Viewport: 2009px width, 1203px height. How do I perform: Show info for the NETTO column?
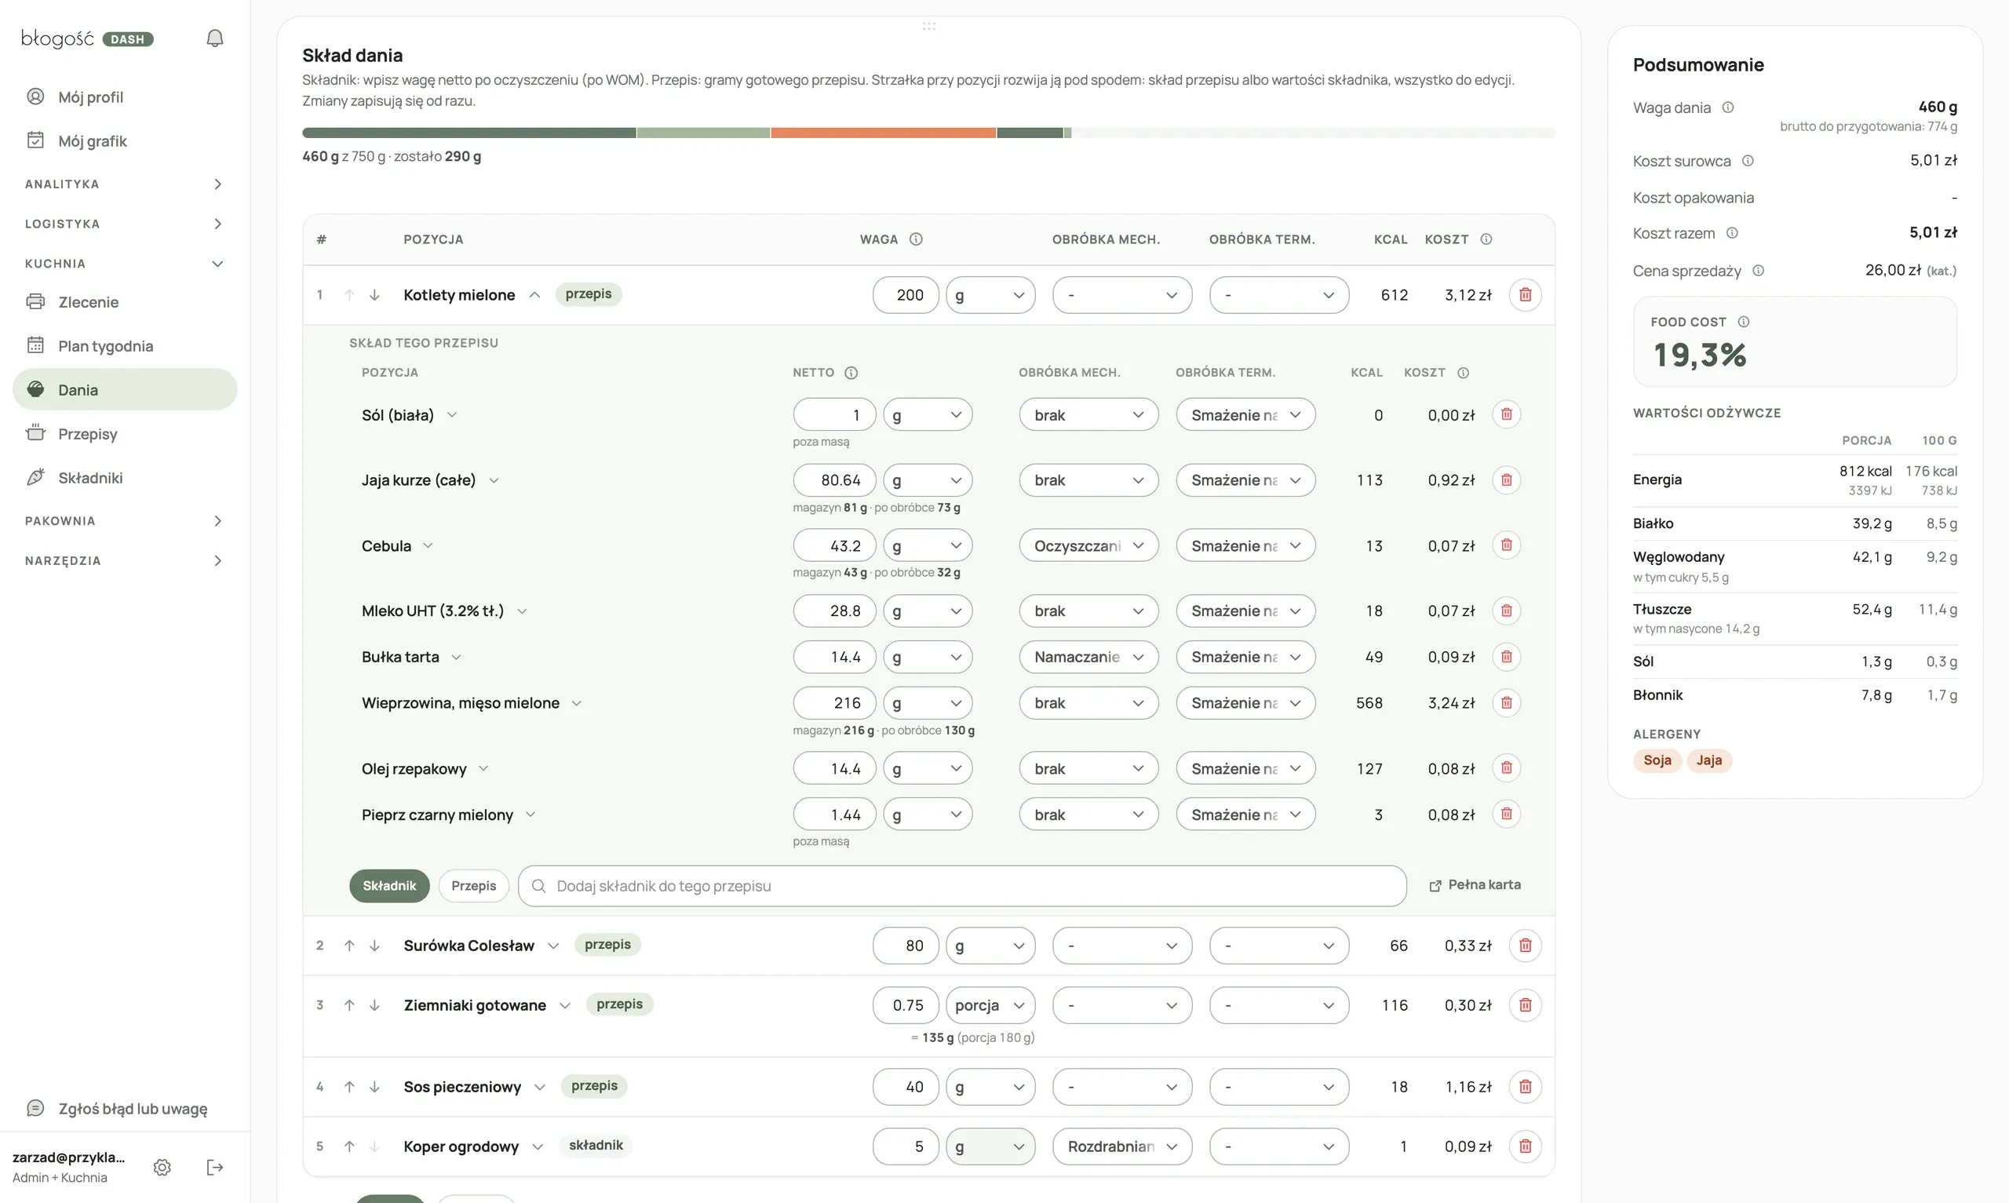coord(851,373)
